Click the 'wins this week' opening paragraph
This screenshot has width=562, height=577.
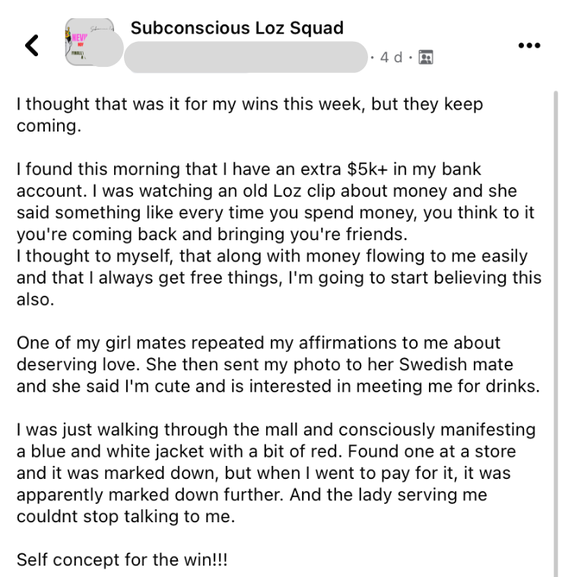[x=249, y=115]
